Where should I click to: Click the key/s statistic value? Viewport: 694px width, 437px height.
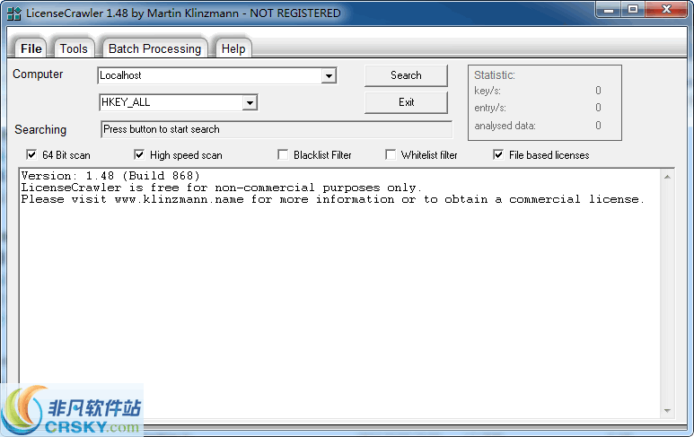[598, 91]
